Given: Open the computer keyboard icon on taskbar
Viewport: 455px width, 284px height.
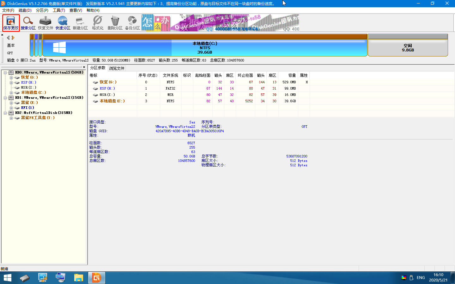Looking at the screenshot, I should [60, 278].
